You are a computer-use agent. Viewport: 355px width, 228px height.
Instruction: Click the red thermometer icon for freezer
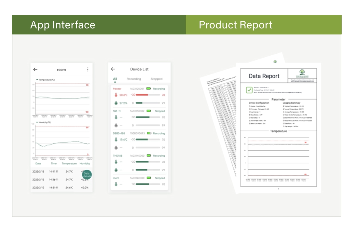point(116,95)
